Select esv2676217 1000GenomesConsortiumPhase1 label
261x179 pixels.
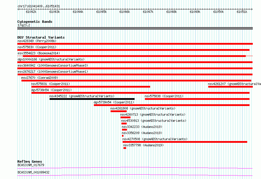click(x=53, y=72)
